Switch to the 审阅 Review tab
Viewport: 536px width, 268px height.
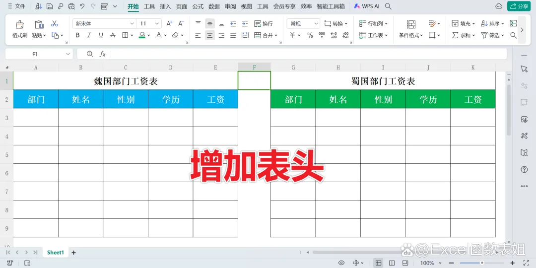[230, 6]
